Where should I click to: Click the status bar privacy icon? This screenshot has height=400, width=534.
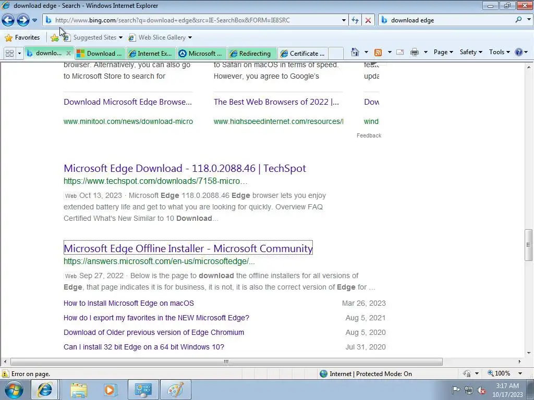point(467,374)
